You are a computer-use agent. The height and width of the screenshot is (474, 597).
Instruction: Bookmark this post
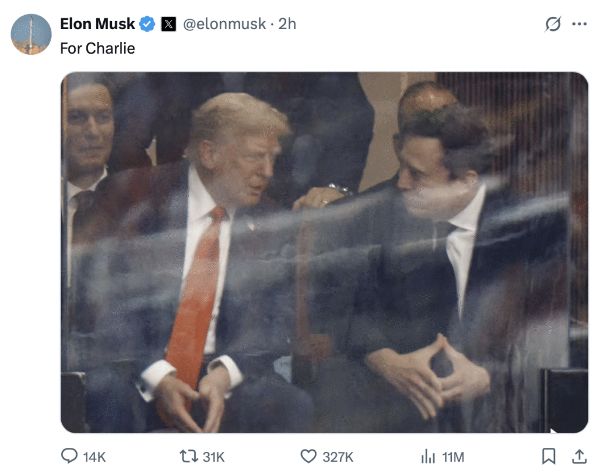point(549,457)
